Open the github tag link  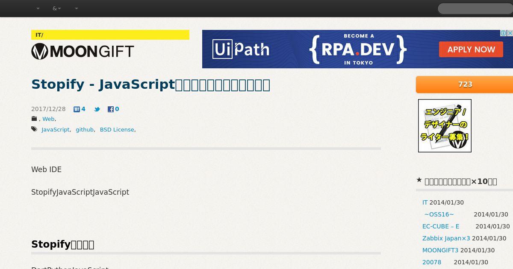click(85, 130)
